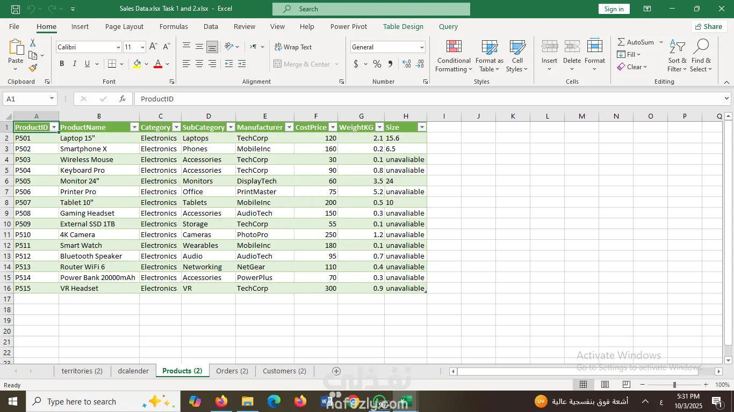
Task: Align text to the right
Action: (212, 64)
